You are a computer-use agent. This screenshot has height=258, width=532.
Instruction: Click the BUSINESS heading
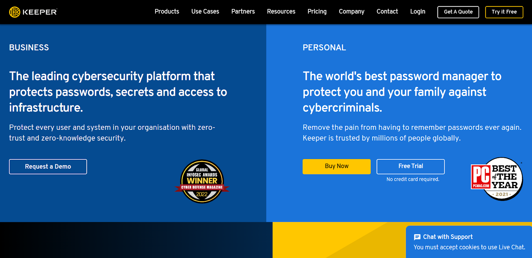29,47
